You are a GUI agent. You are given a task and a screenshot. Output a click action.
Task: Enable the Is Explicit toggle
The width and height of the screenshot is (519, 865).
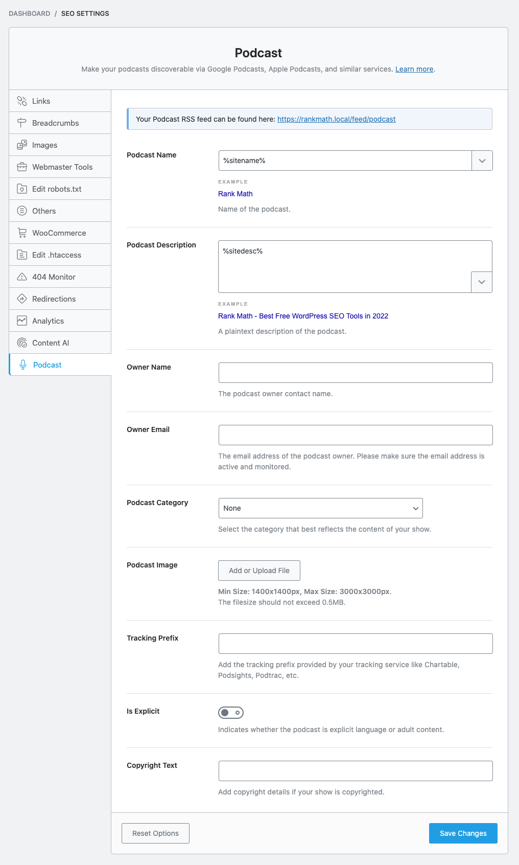coord(231,713)
